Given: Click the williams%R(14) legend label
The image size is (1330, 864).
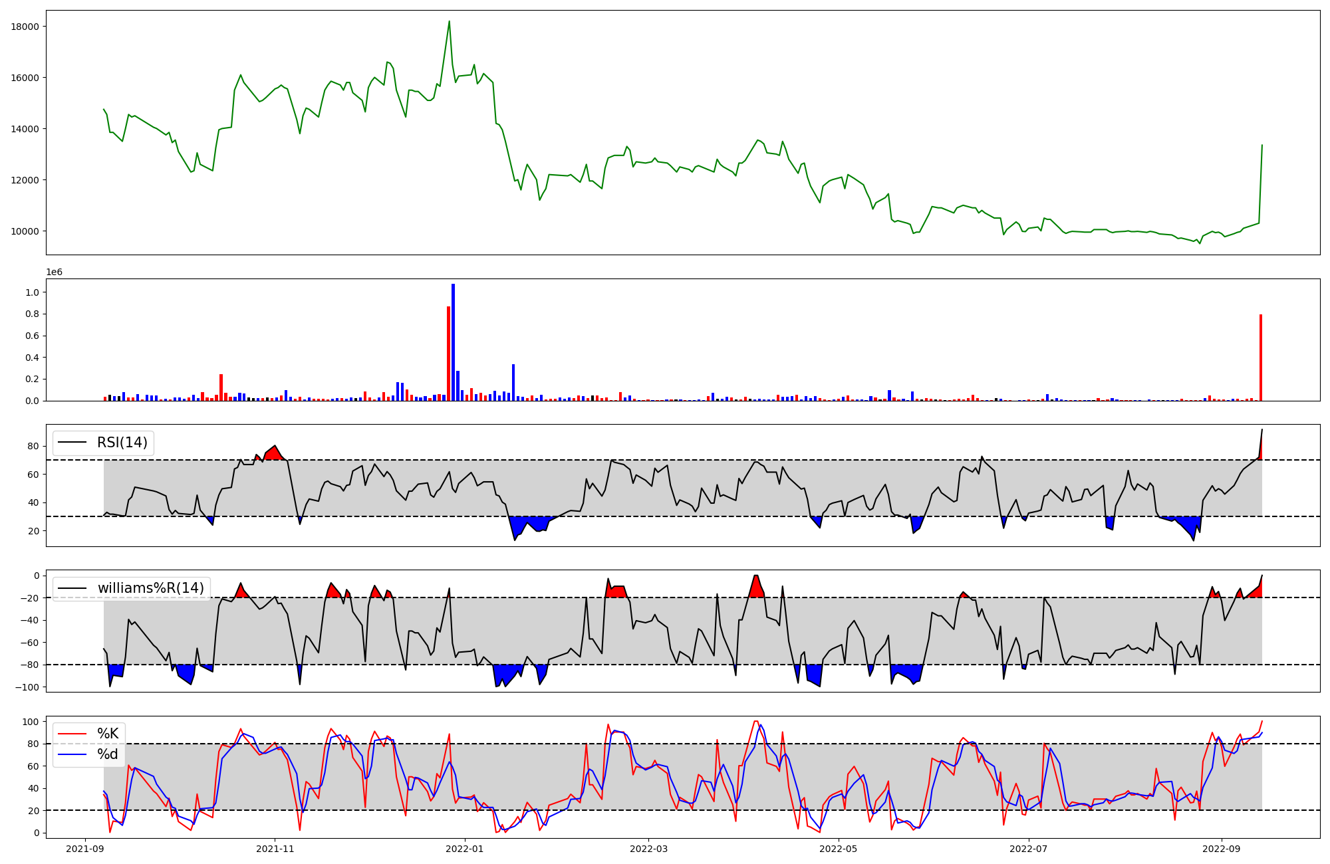Looking at the screenshot, I should point(150,588).
